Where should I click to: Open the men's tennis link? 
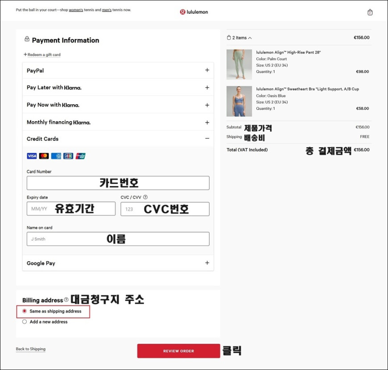(107, 10)
